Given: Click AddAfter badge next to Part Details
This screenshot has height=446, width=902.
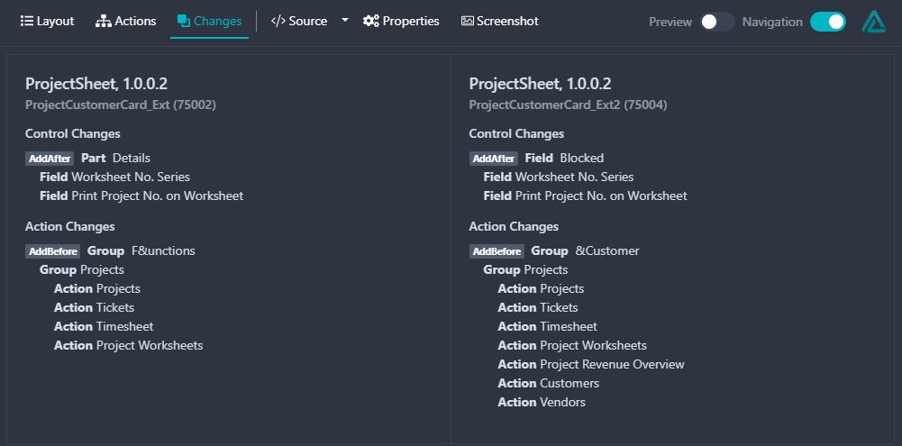Looking at the screenshot, I should coord(50,159).
